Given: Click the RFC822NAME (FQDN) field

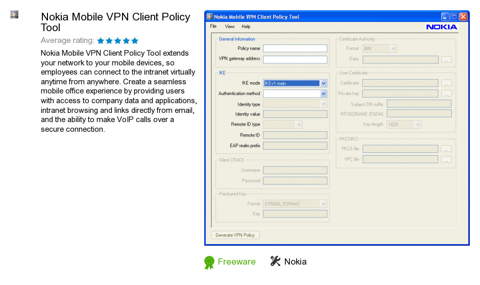Looking at the screenshot, I should click(419, 113).
